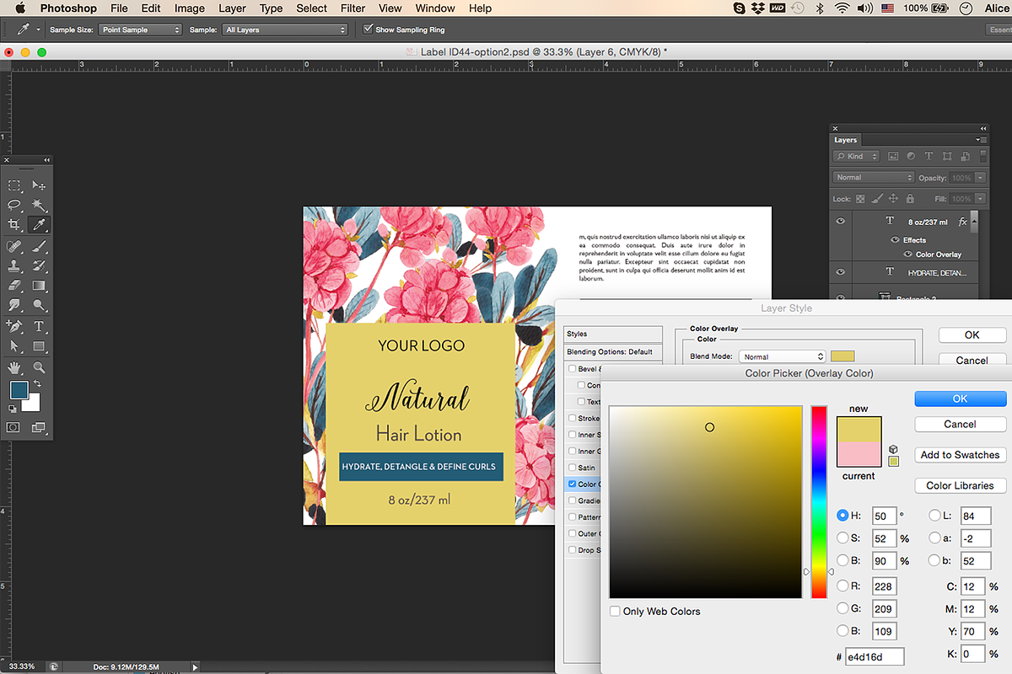Open Blend Mode dropdown in Color Overlay
Viewport: 1012px width, 674px height.
782,356
